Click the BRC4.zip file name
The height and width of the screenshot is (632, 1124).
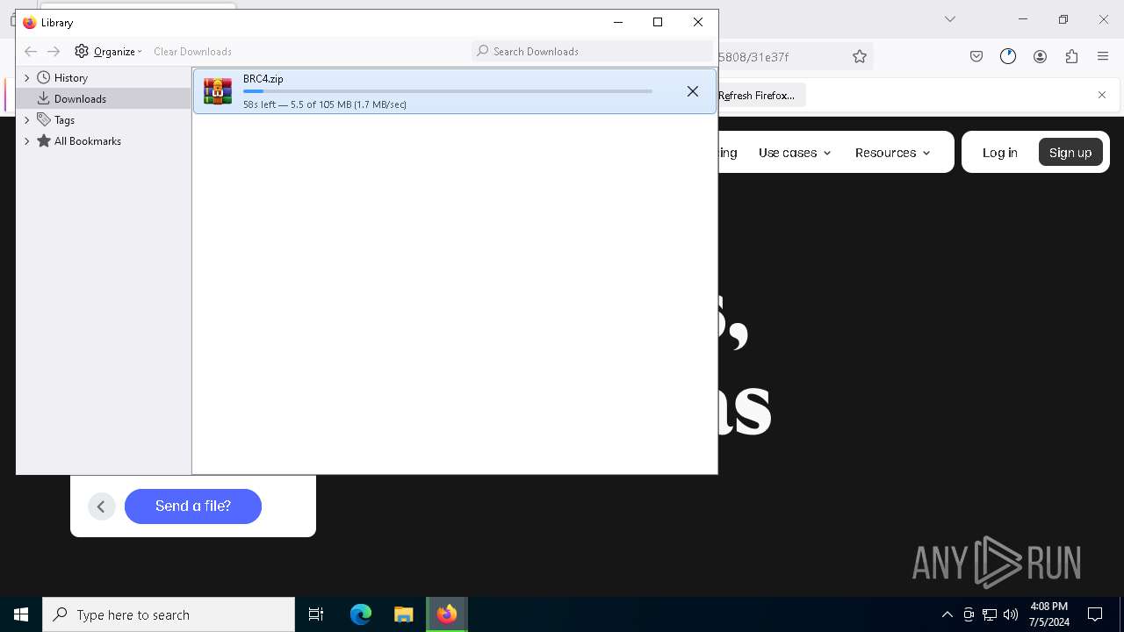click(x=263, y=79)
